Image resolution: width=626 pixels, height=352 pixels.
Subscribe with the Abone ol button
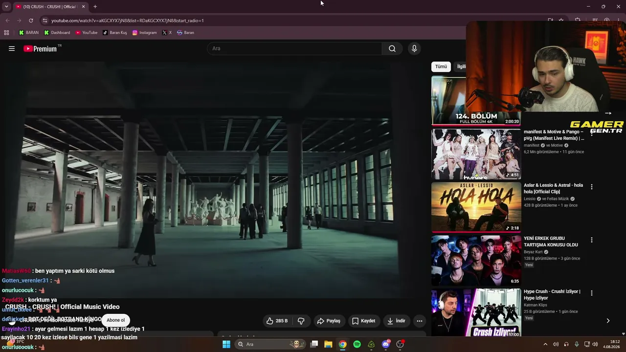(x=116, y=320)
